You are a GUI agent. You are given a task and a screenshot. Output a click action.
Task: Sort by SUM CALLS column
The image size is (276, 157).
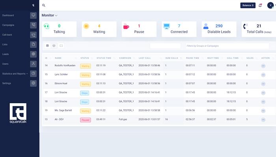172,58
